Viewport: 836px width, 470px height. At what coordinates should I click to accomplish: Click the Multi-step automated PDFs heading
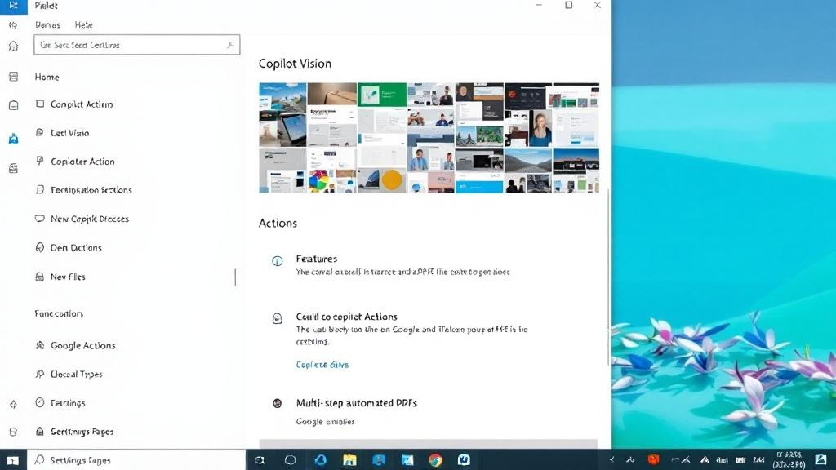click(x=356, y=403)
